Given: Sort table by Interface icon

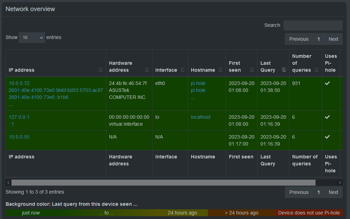Looking at the screenshot, I should point(183,70).
